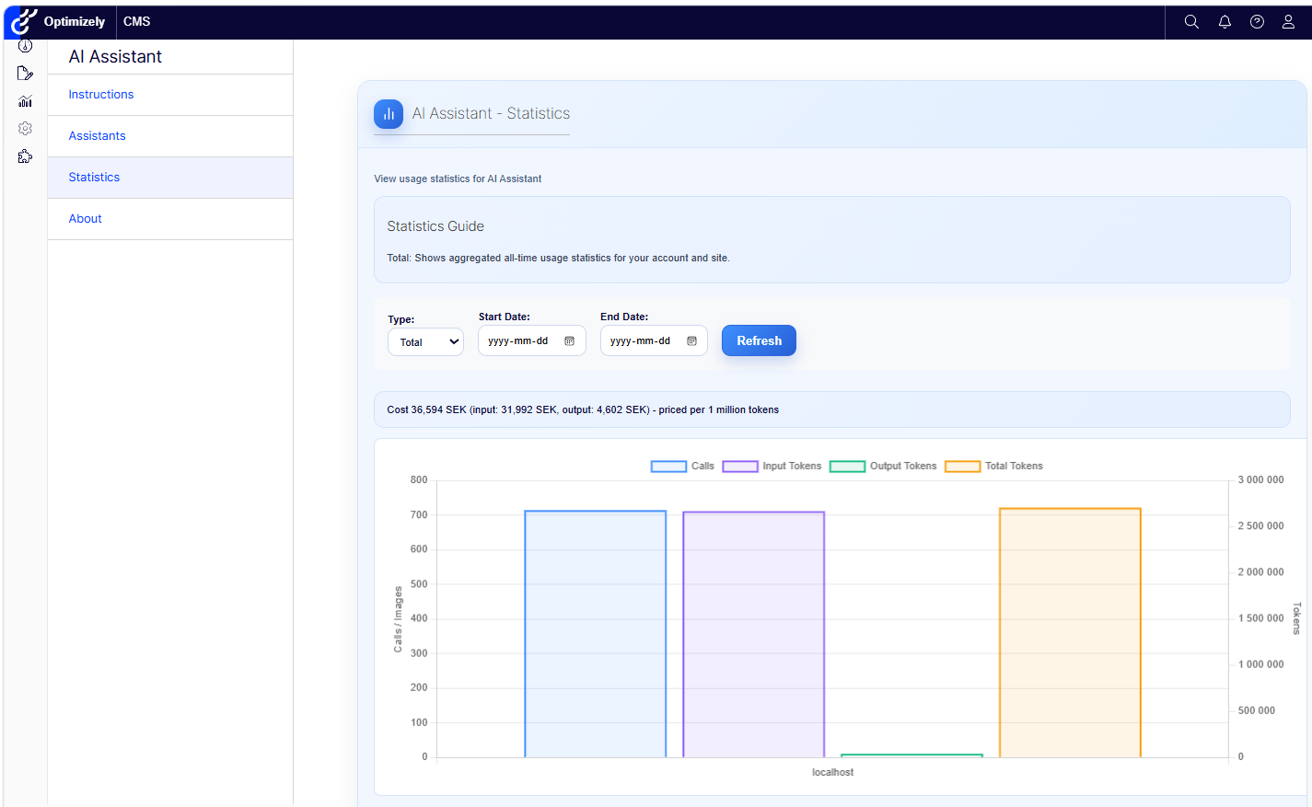Toggle the Total Tokens legend swatch
The height and width of the screenshot is (807, 1312).
click(x=963, y=467)
